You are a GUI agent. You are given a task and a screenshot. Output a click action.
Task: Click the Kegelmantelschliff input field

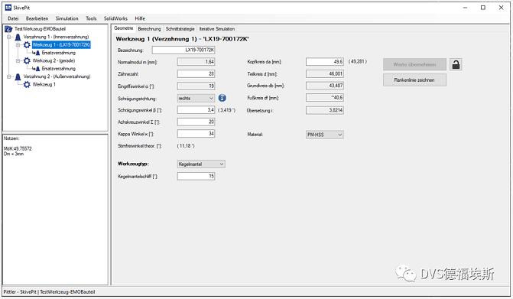(196, 176)
